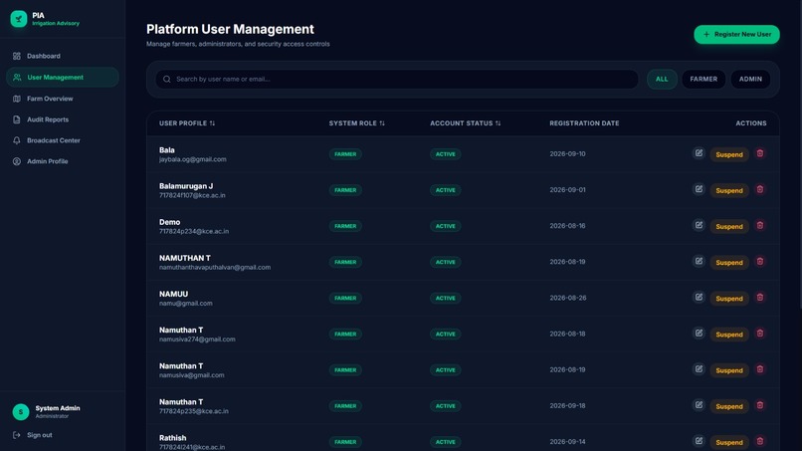Suspend user with email namusiva274@gmail.com
The width and height of the screenshot is (802, 451).
[729, 335]
